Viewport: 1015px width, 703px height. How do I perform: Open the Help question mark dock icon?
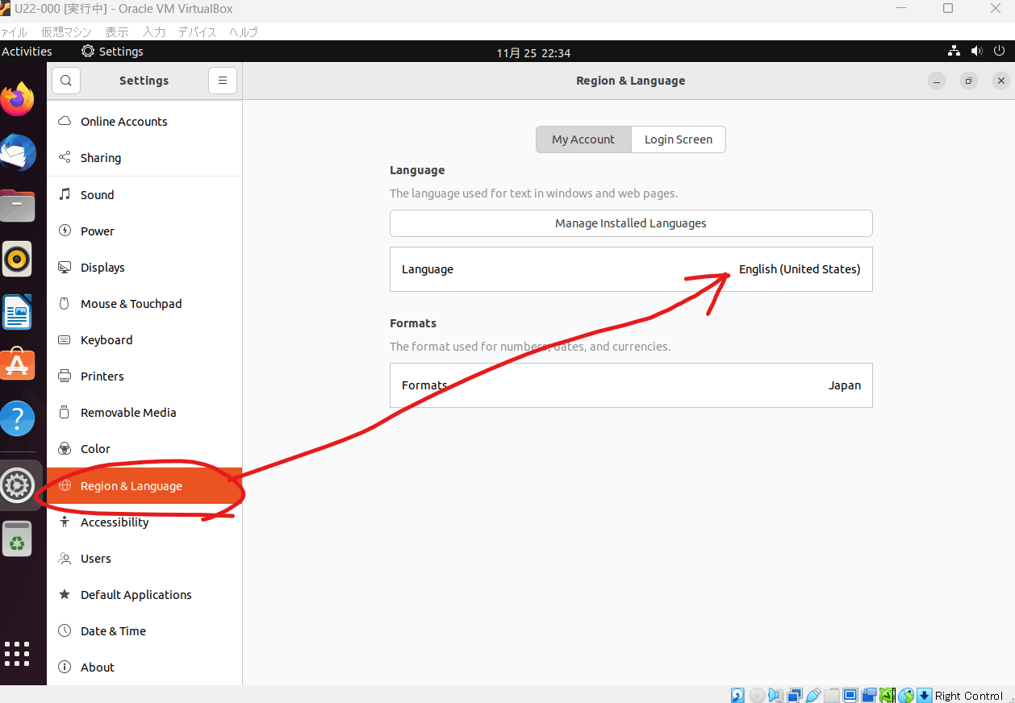(x=17, y=419)
